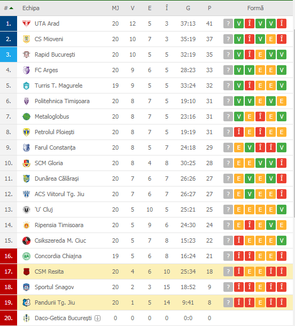Screen dimensions: 295x326
Task: Click the CS Mioveni team logo
Action: click(x=26, y=39)
